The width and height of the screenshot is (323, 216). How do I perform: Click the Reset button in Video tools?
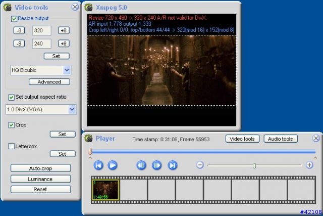coord(40,189)
